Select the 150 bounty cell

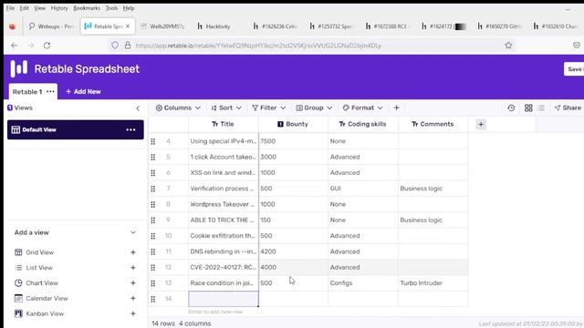pos(293,220)
